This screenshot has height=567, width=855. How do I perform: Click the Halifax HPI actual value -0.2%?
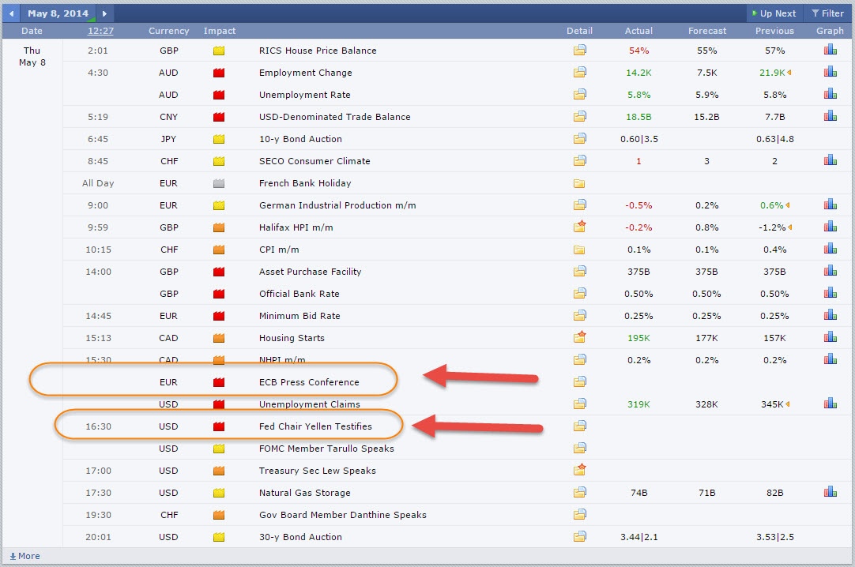pos(638,227)
